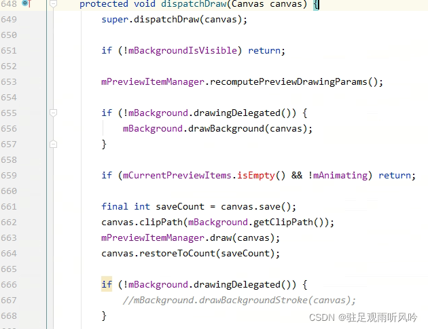Click line number 653 in the gutter
This screenshot has width=428, height=329.
tap(9, 82)
